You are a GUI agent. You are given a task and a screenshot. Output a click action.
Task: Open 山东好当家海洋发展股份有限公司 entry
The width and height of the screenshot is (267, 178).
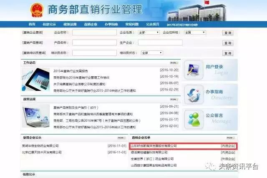point(154,146)
